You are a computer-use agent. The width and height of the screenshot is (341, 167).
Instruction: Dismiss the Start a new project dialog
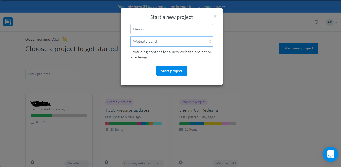coord(215,16)
